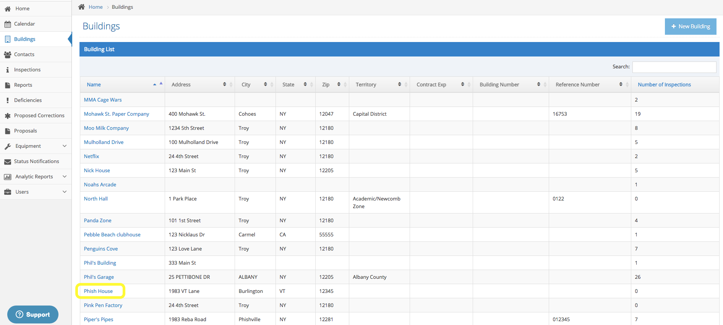This screenshot has height=325, width=723.
Task: Open Deficiencies from the sidebar menu
Action: [36, 100]
